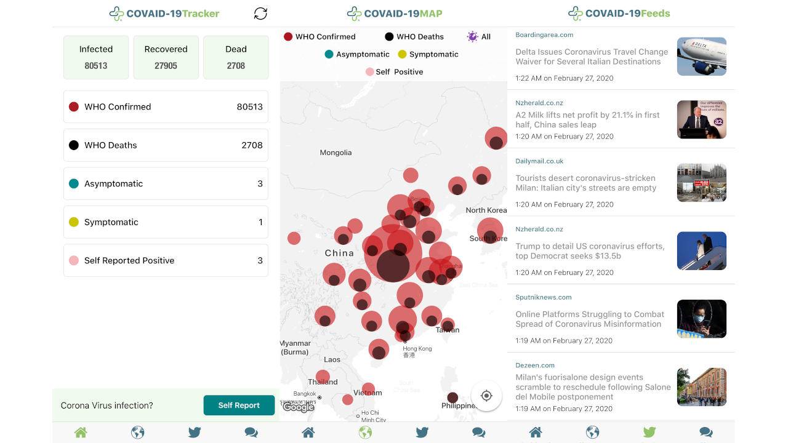788x443 pixels.
Task: Open Trump coronavirus efforts article
Action: click(x=621, y=251)
